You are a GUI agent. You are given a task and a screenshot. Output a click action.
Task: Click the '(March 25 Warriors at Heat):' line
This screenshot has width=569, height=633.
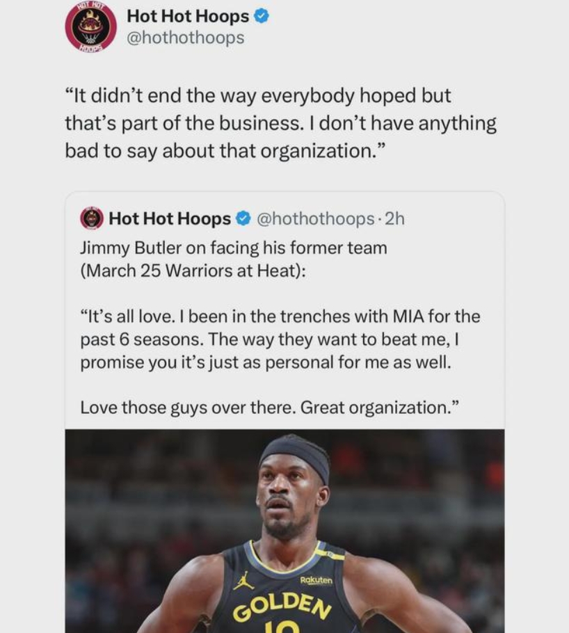(193, 271)
